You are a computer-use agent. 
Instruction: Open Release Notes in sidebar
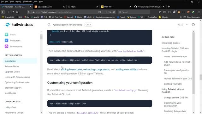click(x=12, y=66)
